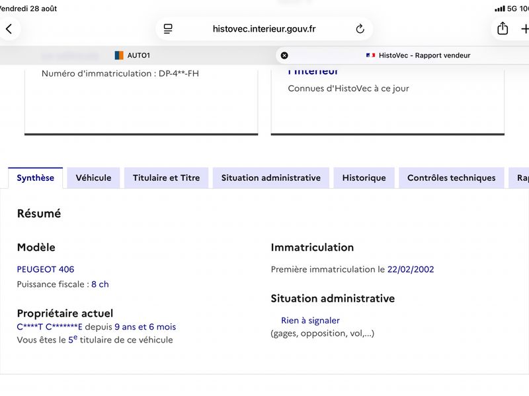Switch to the Véhicule tab
Image resolution: width=529 pixels, height=396 pixels.
pyautogui.click(x=93, y=178)
